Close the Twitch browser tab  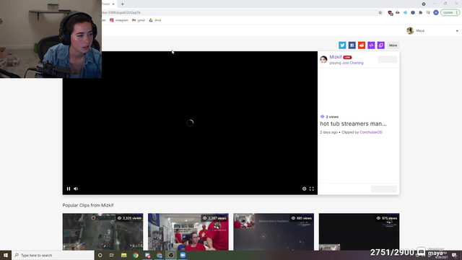click(113, 4)
